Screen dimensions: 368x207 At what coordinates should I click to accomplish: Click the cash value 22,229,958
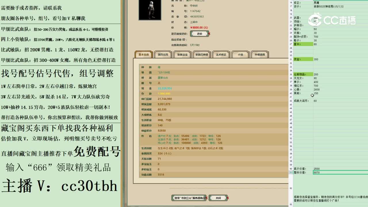coord(165,88)
